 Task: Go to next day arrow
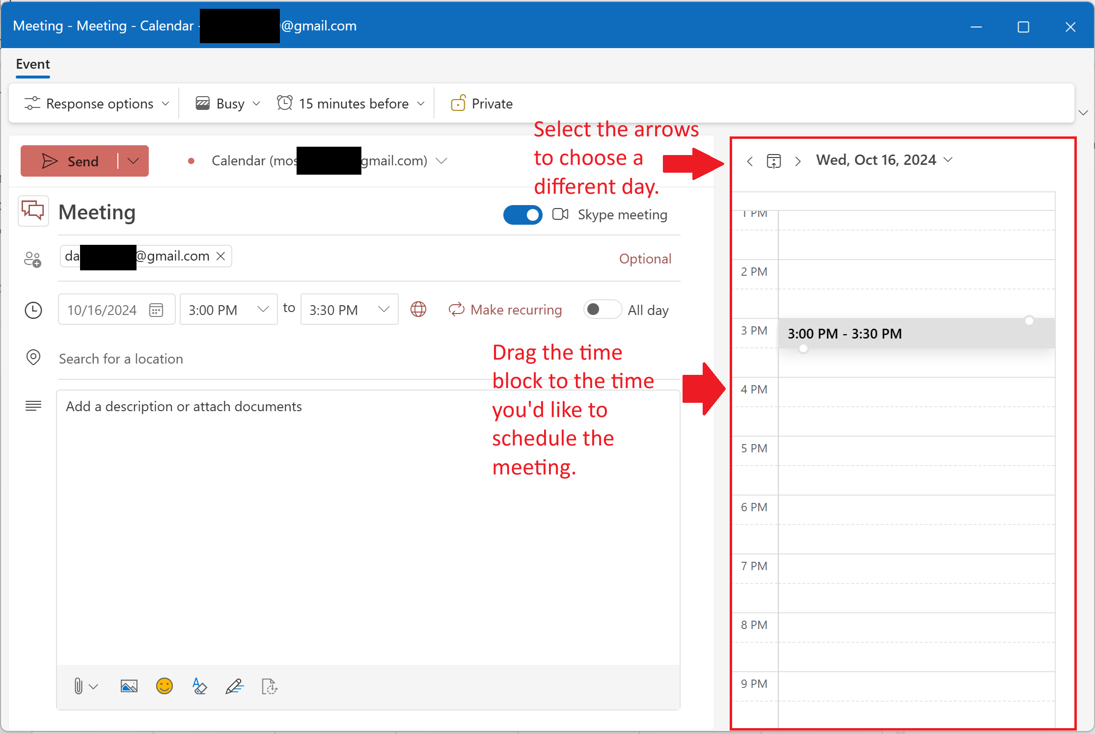click(x=798, y=161)
